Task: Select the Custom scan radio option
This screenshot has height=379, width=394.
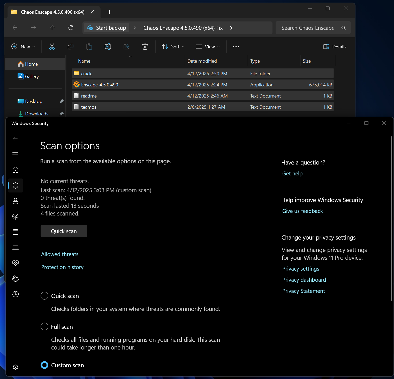Action: (x=44, y=365)
